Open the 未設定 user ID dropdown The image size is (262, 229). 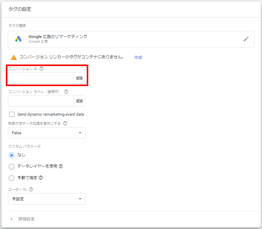(x=47, y=199)
